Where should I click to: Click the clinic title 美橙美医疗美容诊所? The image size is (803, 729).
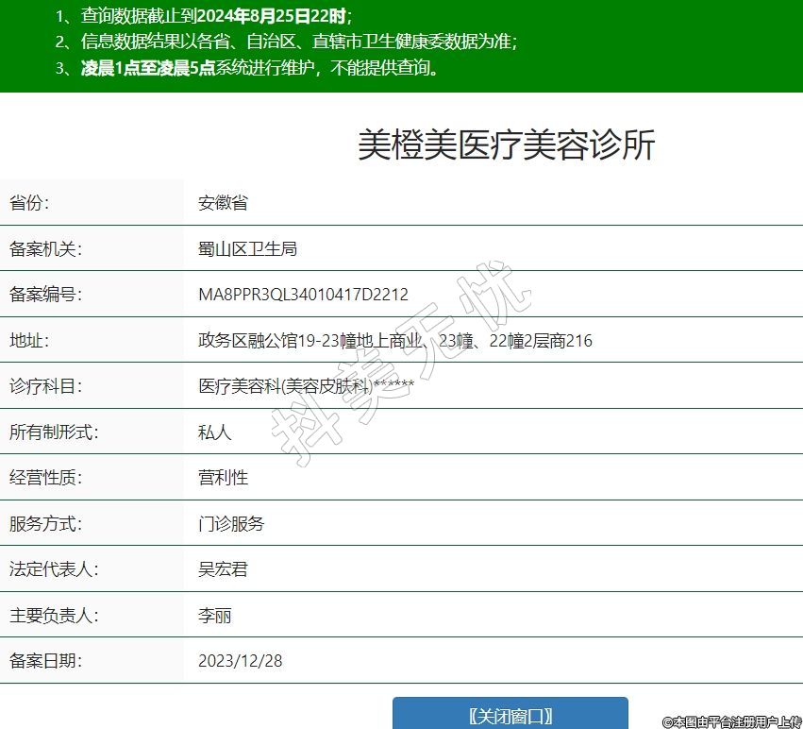coord(506,145)
